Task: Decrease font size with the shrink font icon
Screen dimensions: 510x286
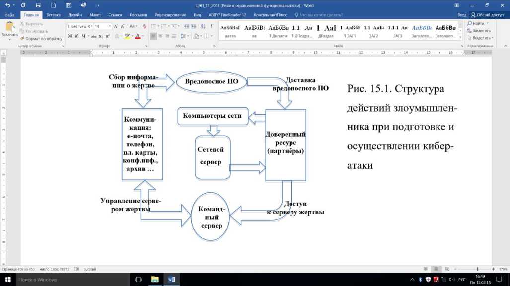Action: point(122,26)
